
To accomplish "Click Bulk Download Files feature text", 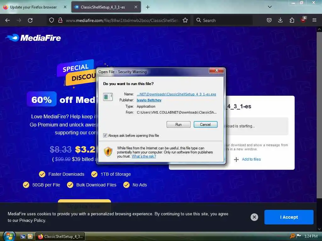I will (x=96, y=185).
